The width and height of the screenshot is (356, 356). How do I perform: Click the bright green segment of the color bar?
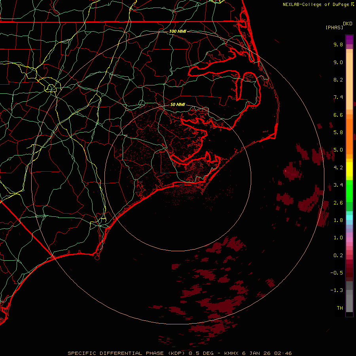(349, 191)
